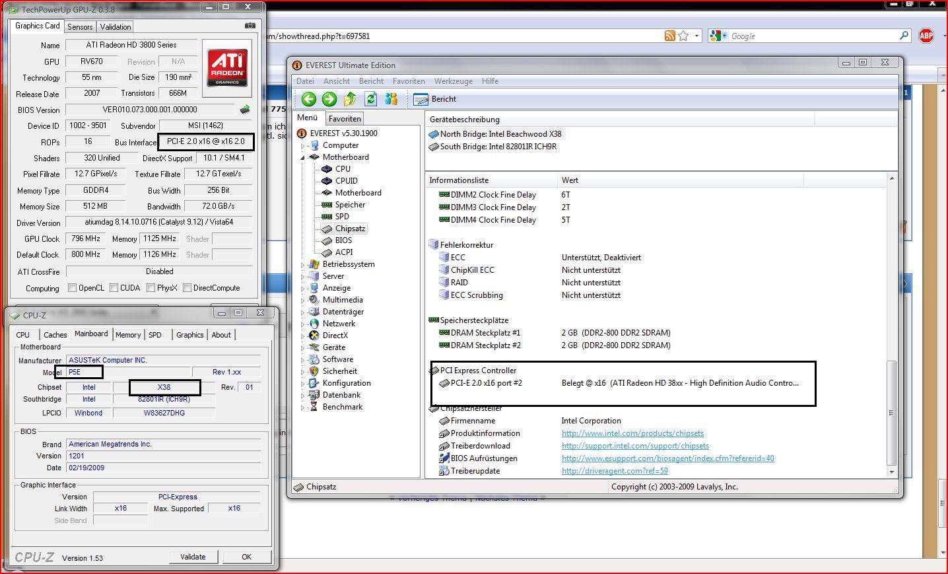948x574 pixels.
Task: Subscribe via the orange RSS feed icon
Action: [x=669, y=36]
